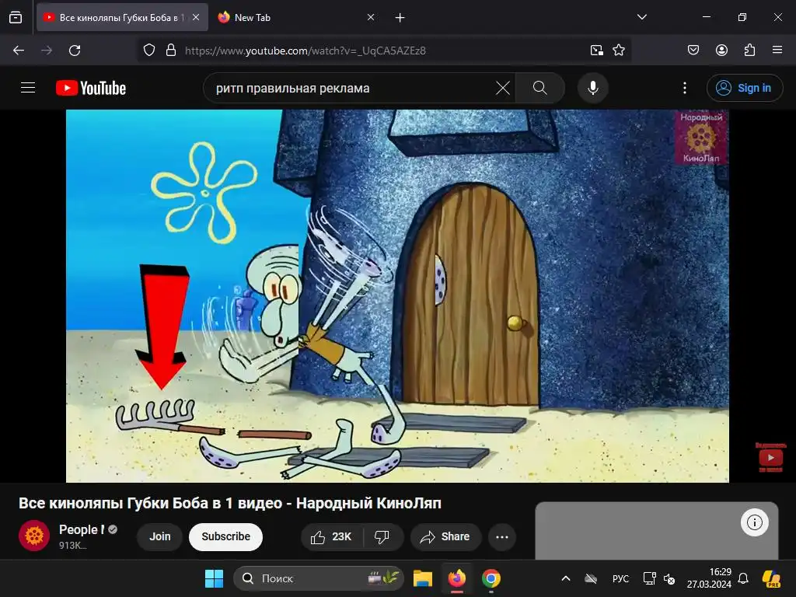The width and height of the screenshot is (796, 597).
Task: Save page to Pocket
Action: pyautogui.click(x=693, y=51)
